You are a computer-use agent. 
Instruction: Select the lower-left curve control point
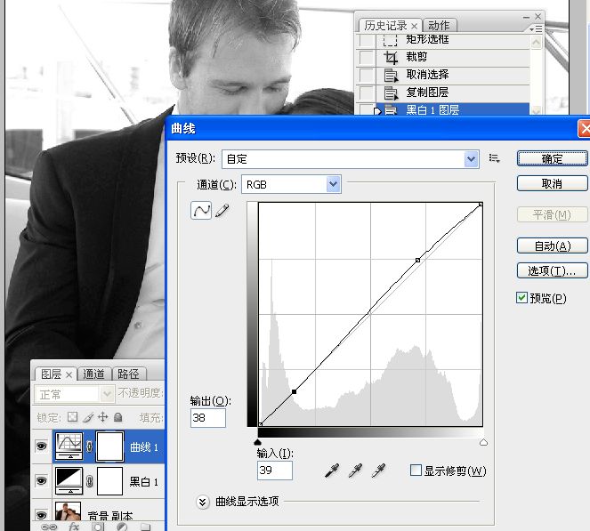(x=295, y=392)
